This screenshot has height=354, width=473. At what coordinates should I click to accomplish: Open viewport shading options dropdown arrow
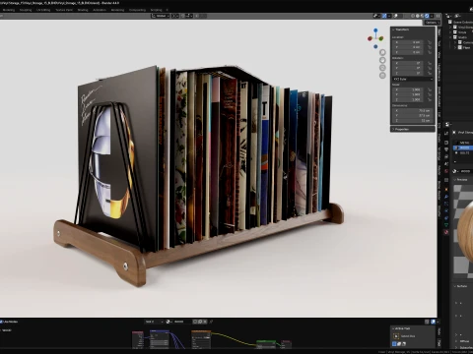[x=432, y=16]
